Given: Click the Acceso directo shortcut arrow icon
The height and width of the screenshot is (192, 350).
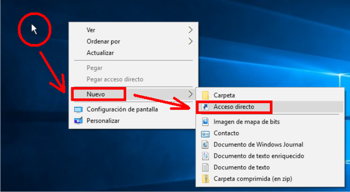Looking at the screenshot, I should point(205,107).
